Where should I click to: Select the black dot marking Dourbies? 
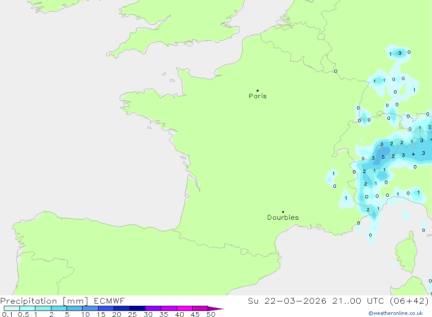(x=283, y=212)
